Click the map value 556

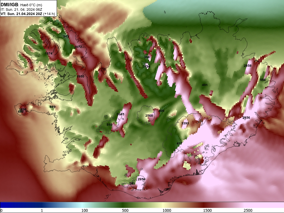263,80
